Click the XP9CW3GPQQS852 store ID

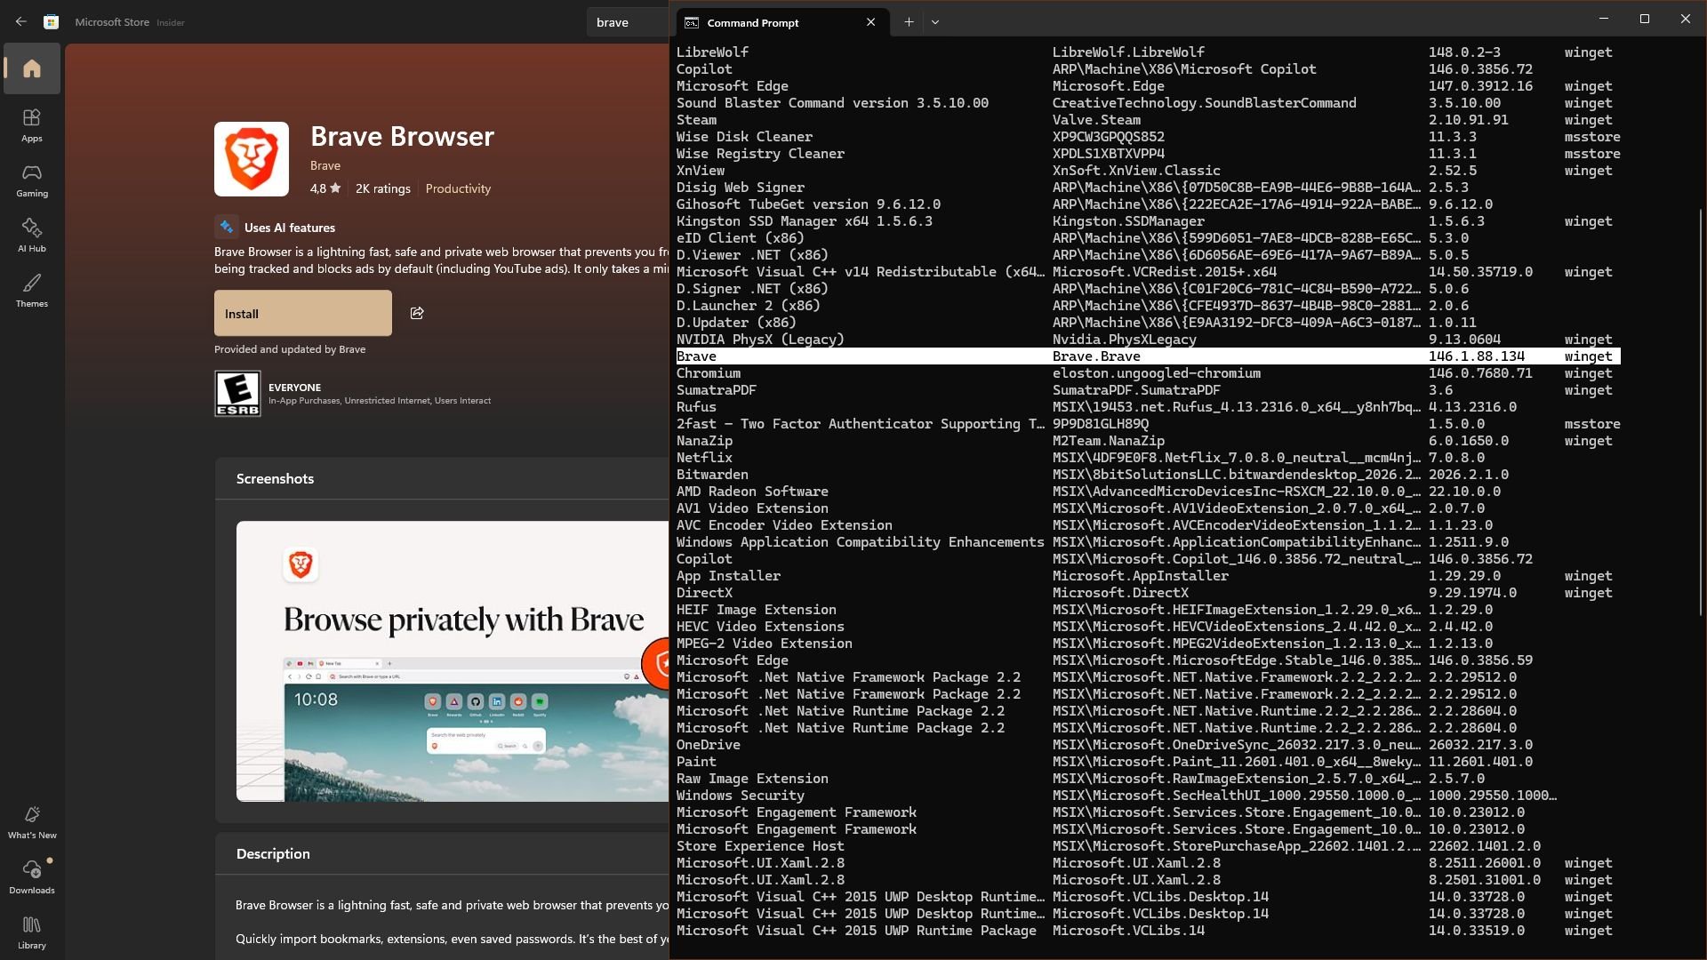coord(1109,137)
